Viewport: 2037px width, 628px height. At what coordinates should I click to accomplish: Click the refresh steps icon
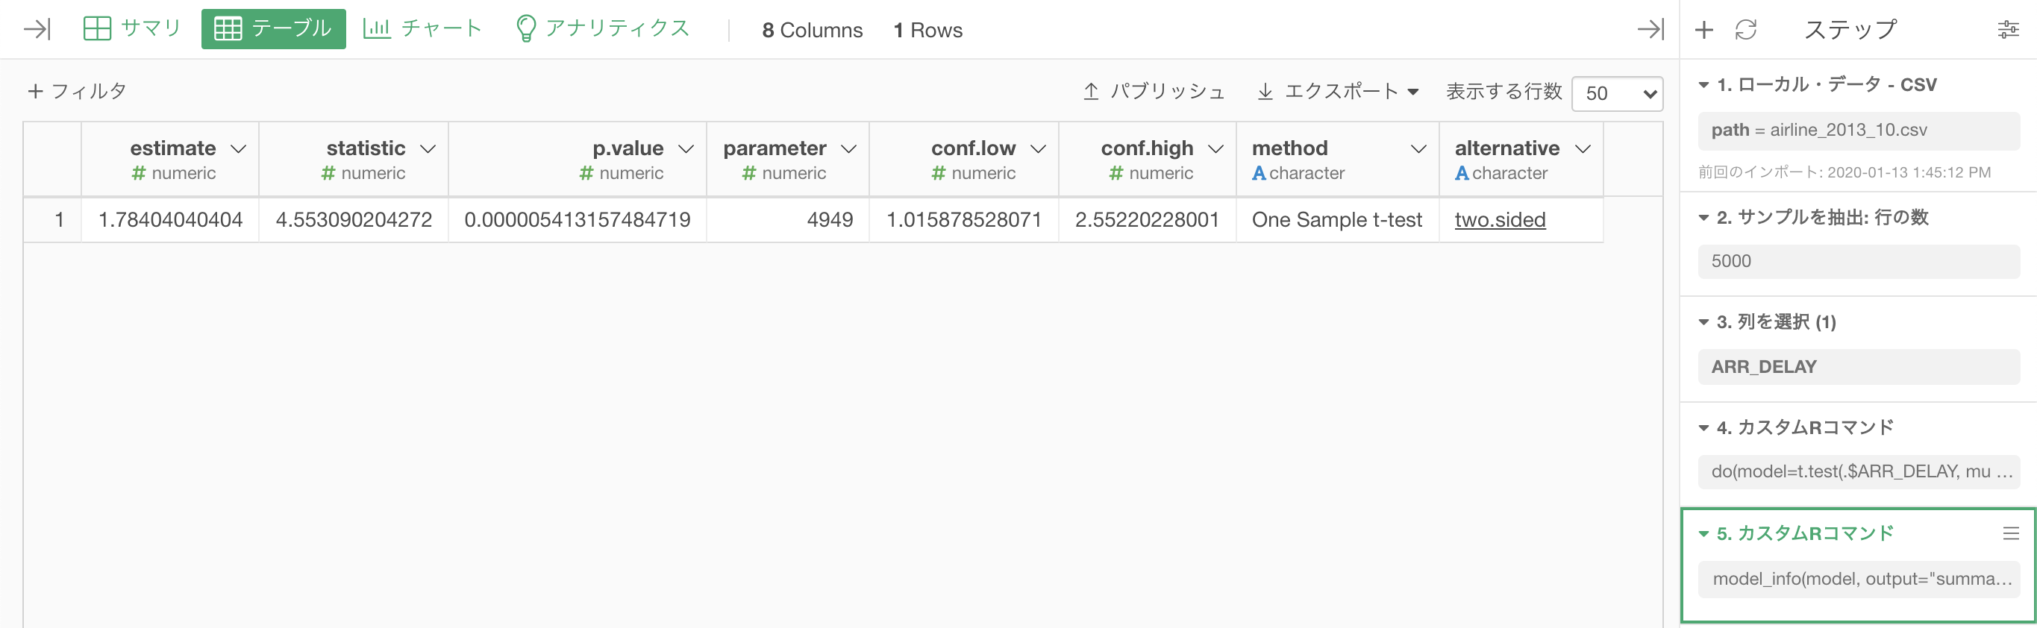click(1745, 30)
